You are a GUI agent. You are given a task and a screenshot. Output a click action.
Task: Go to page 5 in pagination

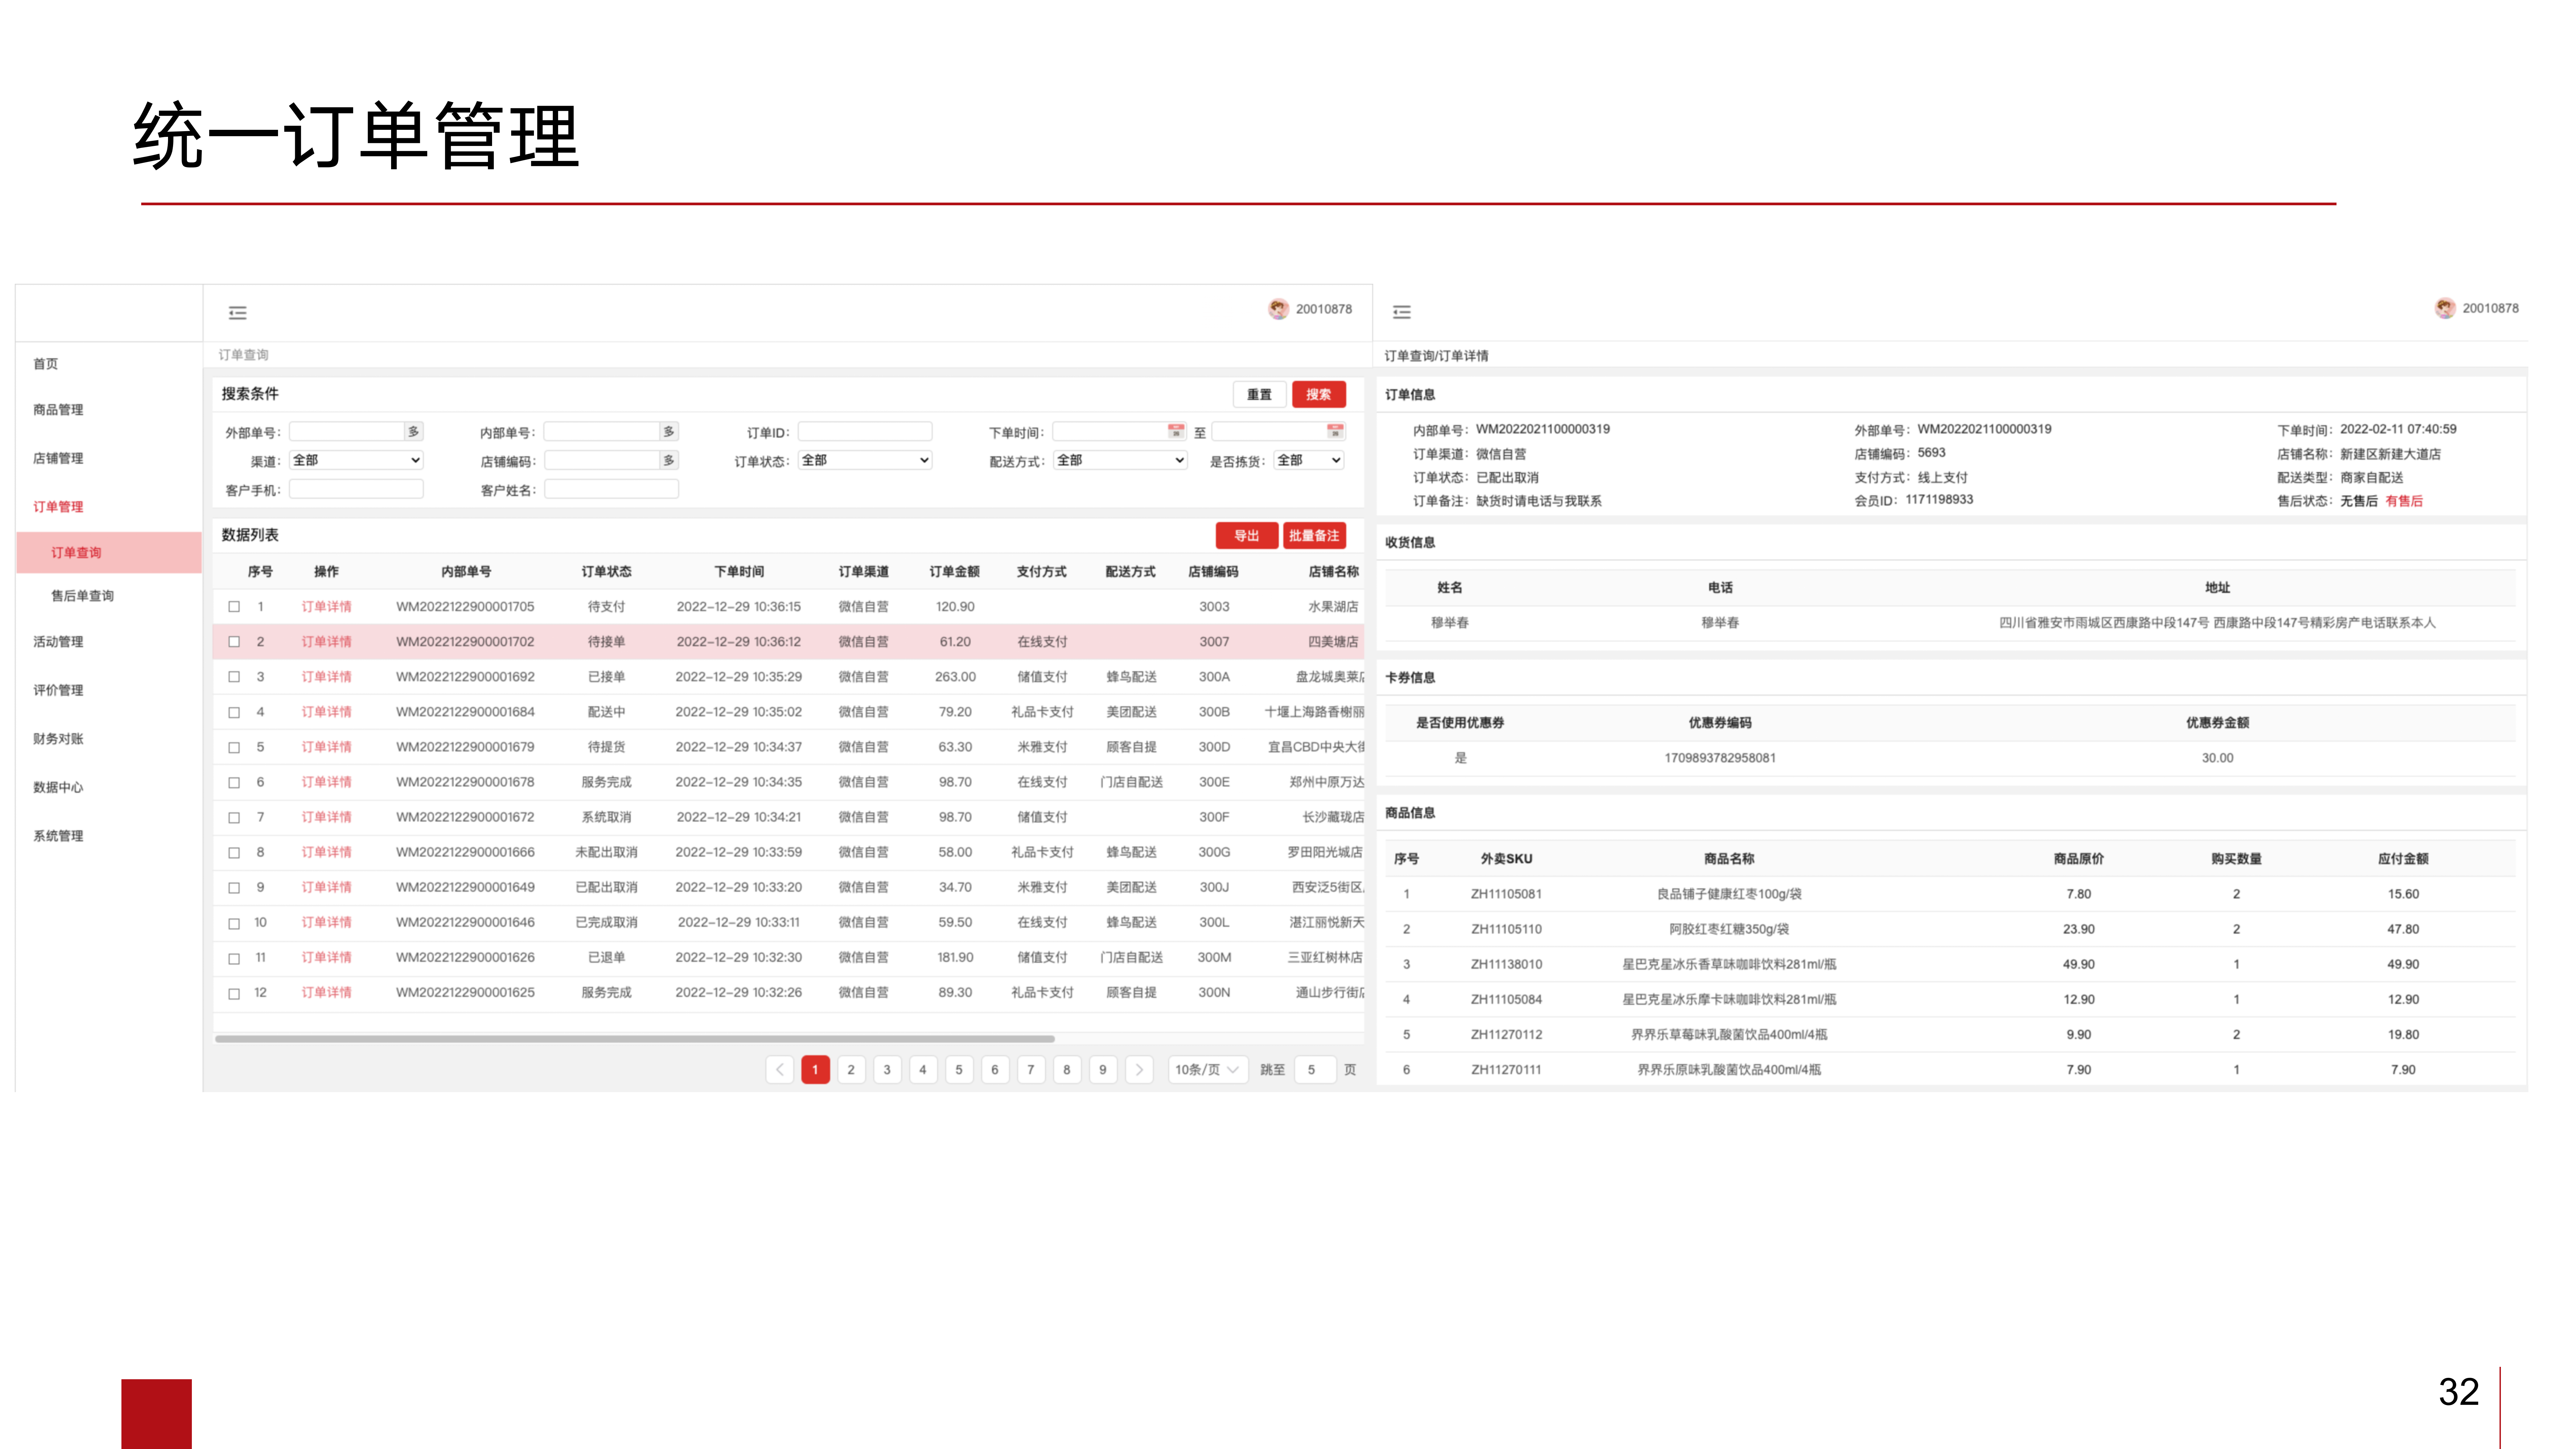(959, 1070)
